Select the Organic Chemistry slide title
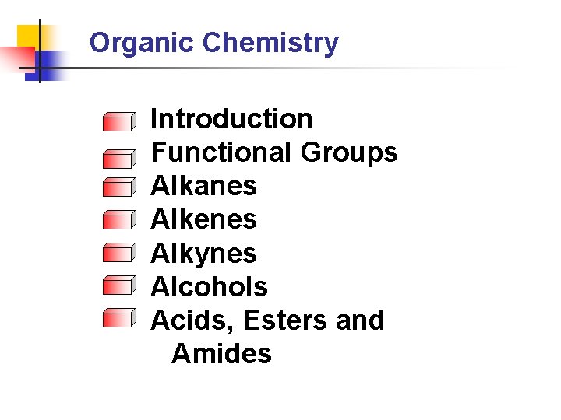This screenshot has height=420, width=561. 214,44
